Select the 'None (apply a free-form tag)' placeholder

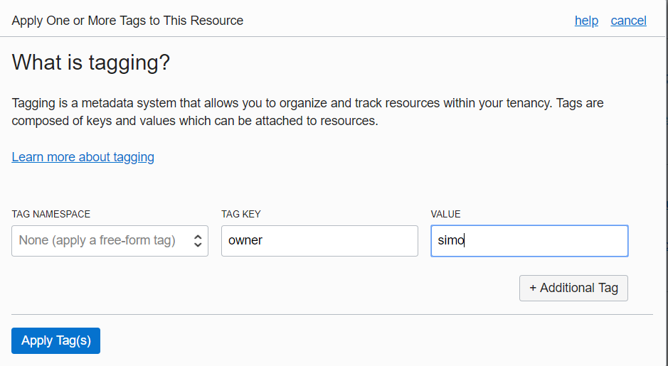[x=97, y=240]
